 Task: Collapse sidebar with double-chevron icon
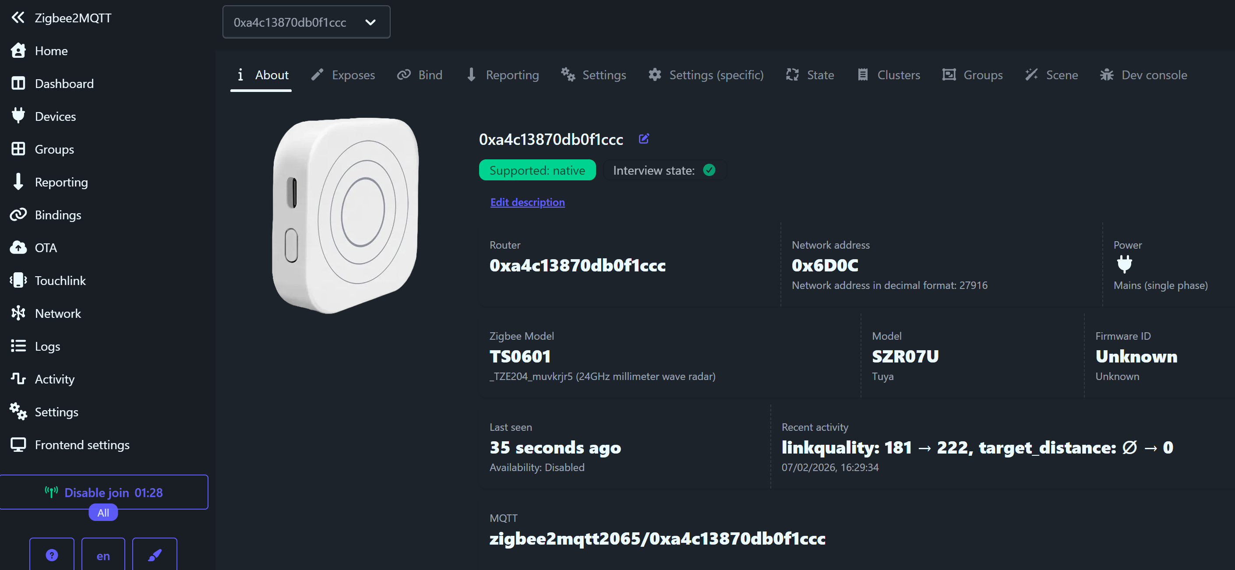click(18, 18)
